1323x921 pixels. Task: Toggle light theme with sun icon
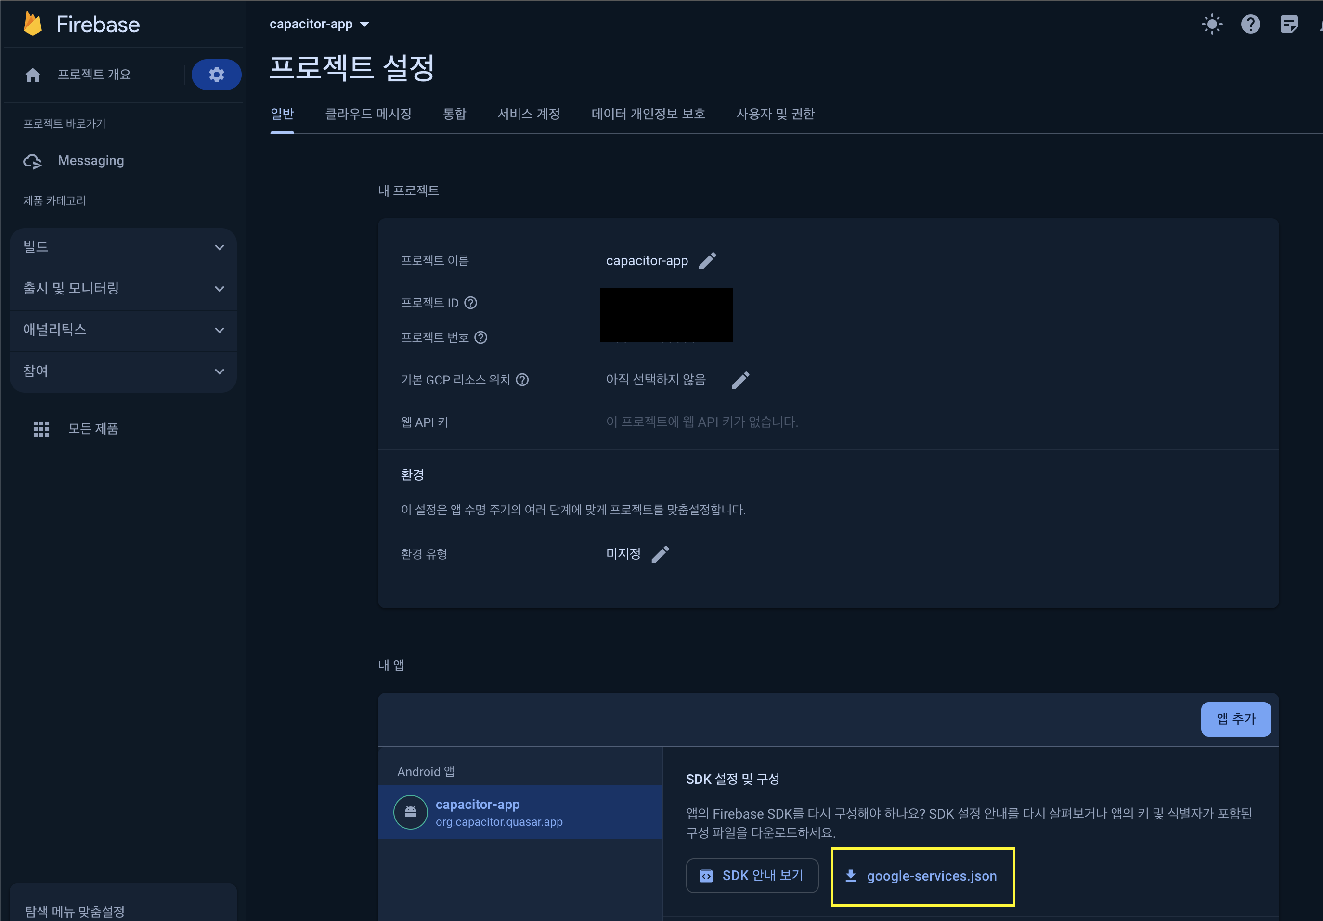coord(1212,24)
